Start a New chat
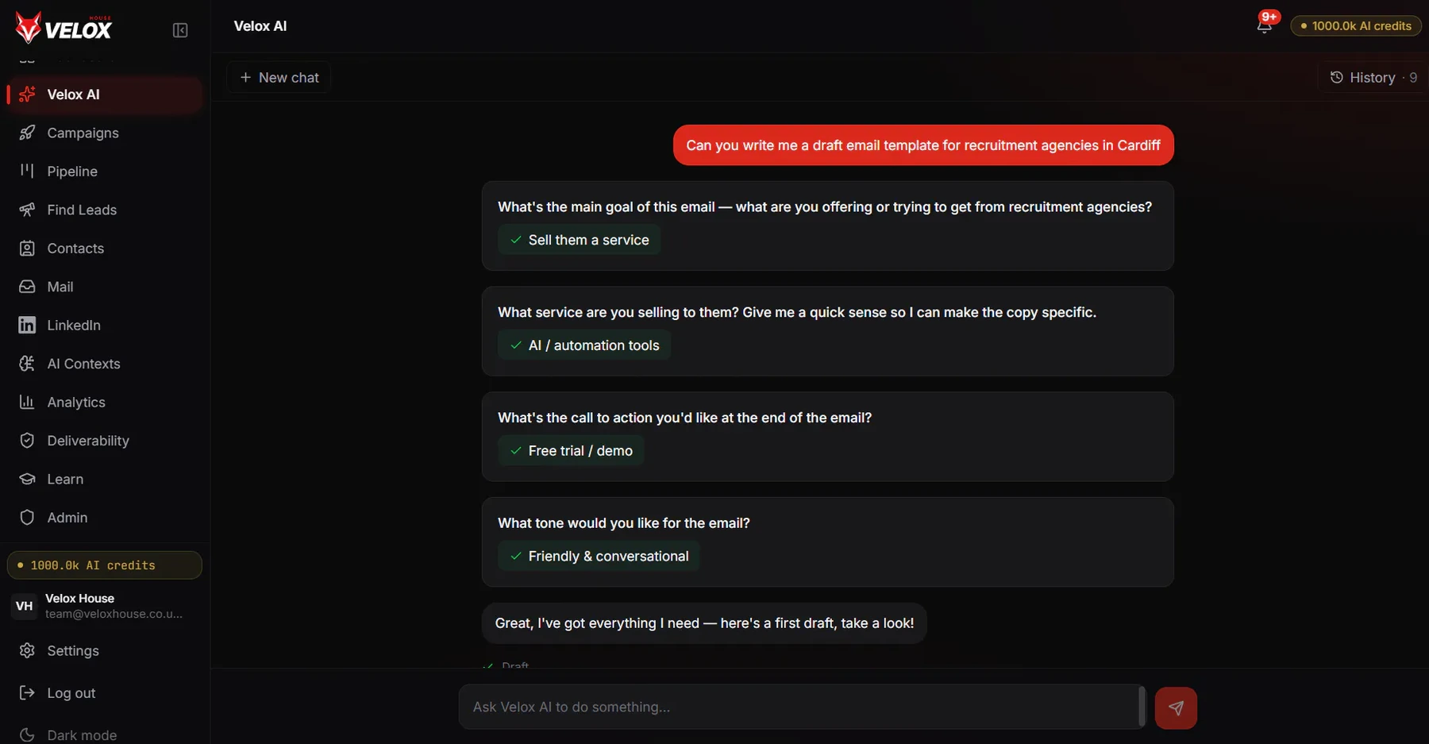The width and height of the screenshot is (1429, 744). click(279, 78)
